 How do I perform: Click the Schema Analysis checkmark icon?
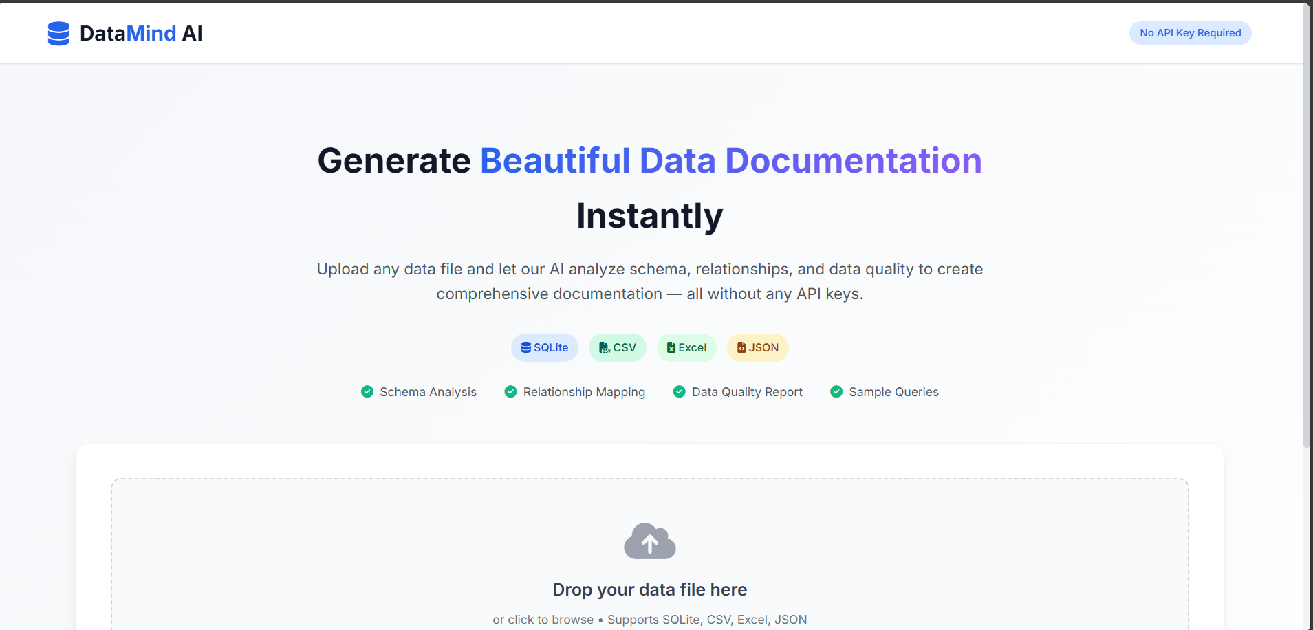367,391
